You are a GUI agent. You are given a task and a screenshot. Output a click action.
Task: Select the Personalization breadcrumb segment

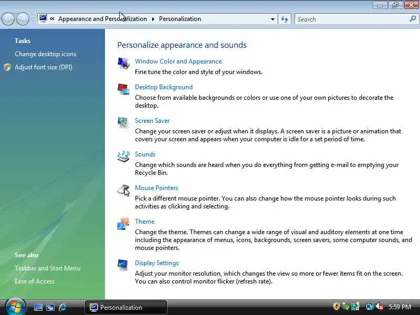tap(180, 19)
